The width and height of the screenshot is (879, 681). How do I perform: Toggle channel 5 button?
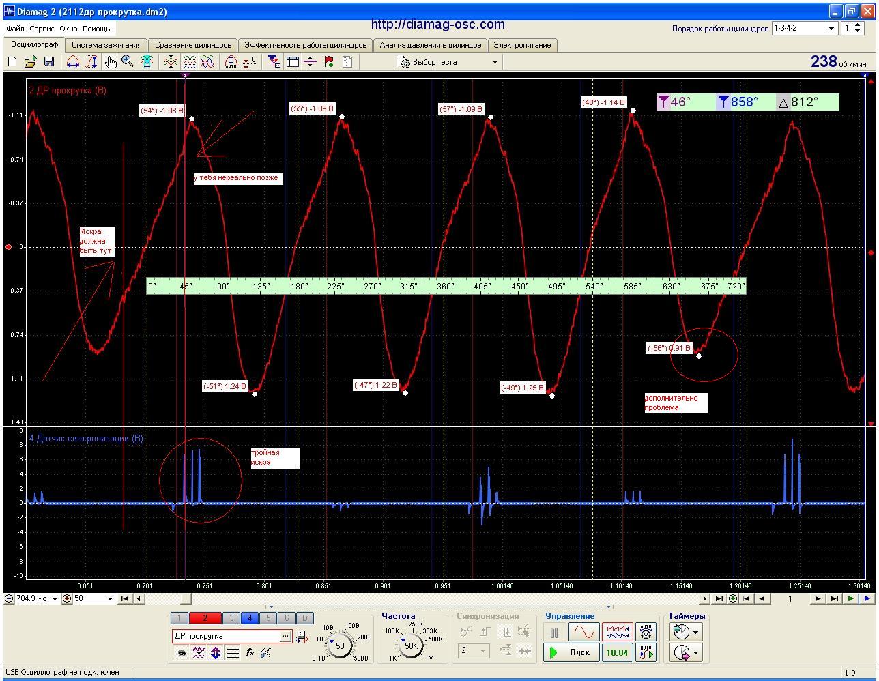pyautogui.click(x=268, y=618)
